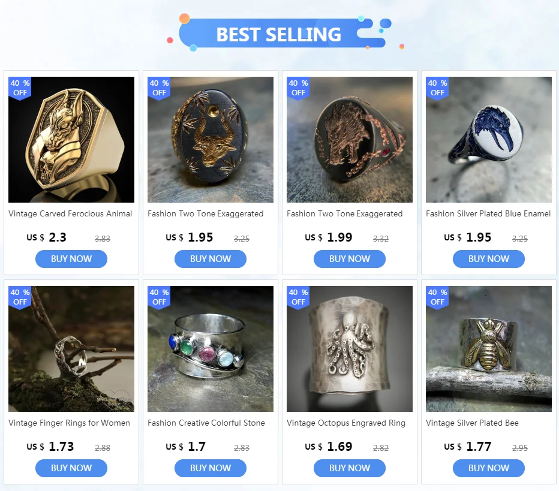Screen dimensions: 559x491
Task: Click the BEST SELLING banner
Action: (279, 34)
